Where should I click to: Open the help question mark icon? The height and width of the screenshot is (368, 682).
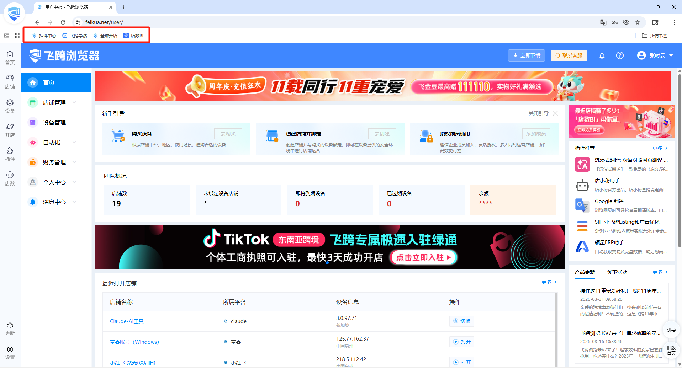point(620,55)
